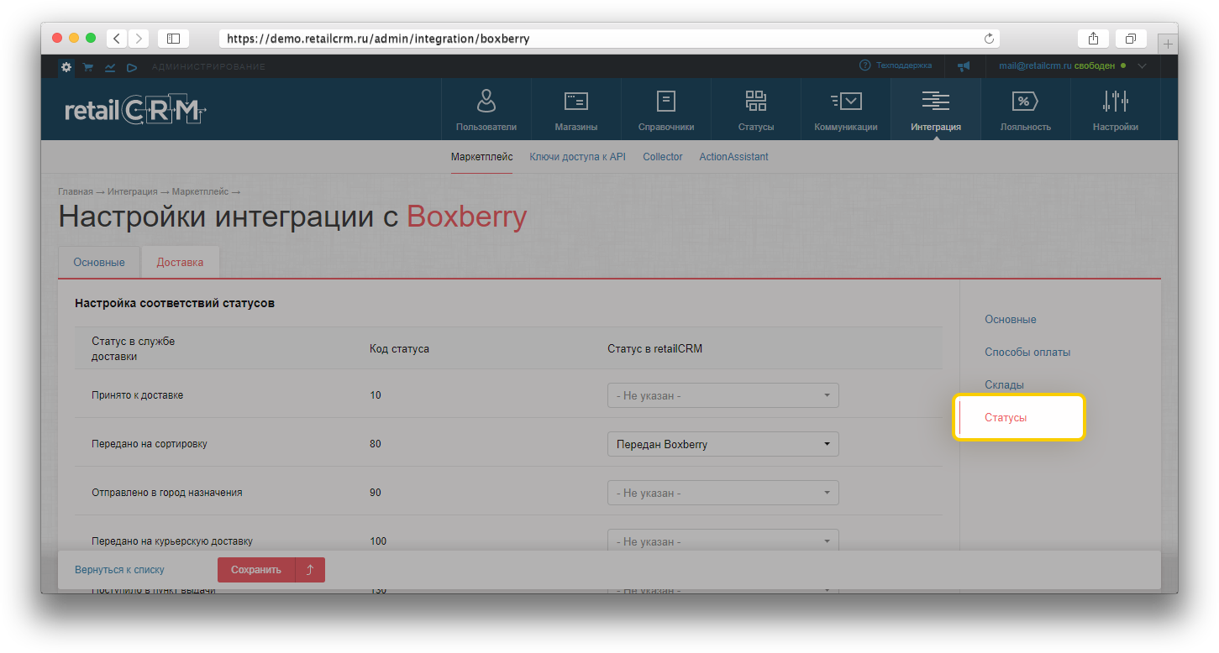Open dropdown for Отправлено в город назначения
1219x653 pixels.
tap(722, 493)
